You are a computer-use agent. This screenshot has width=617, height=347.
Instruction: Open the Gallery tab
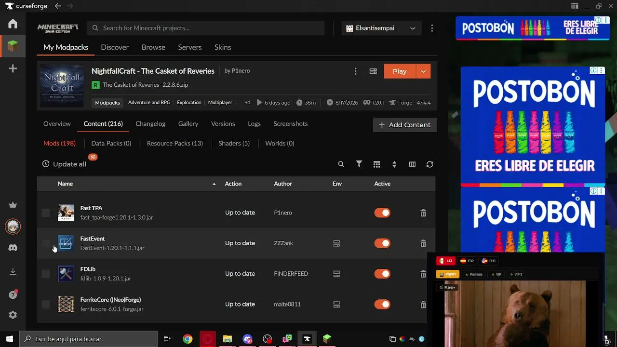pos(188,124)
